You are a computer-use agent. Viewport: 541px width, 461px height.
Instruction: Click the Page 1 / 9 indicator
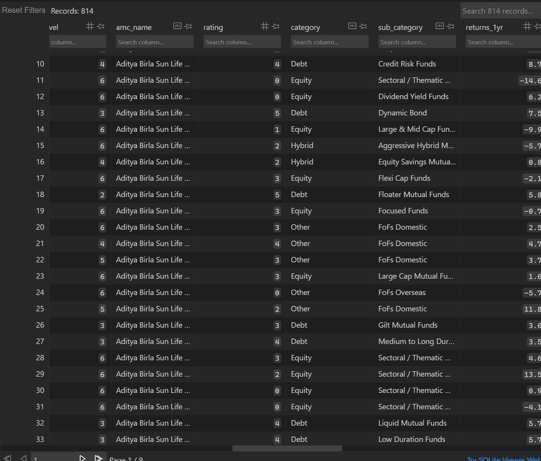[x=126, y=459]
